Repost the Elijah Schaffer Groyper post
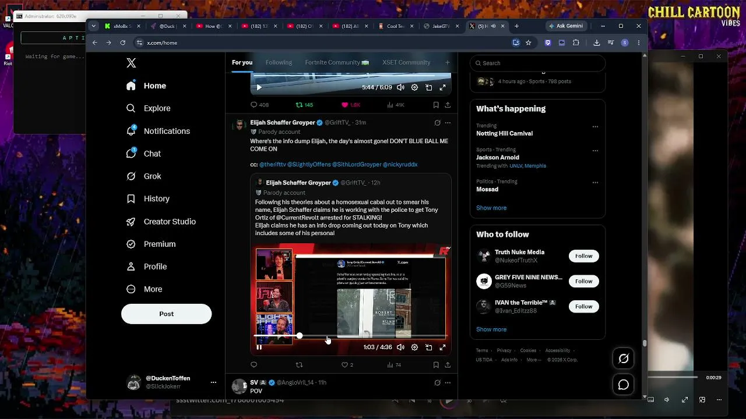The image size is (746, 419). coord(299,365)
